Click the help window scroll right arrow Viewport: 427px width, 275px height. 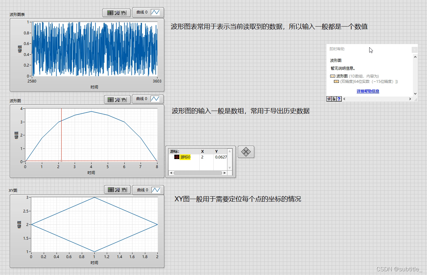tap(410, 99)
